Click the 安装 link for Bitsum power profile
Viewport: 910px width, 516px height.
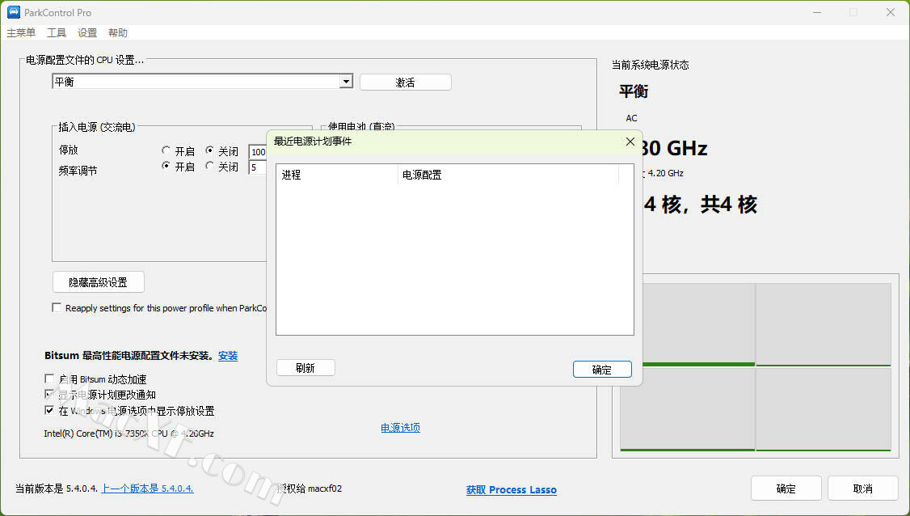(x=228, y=356)
